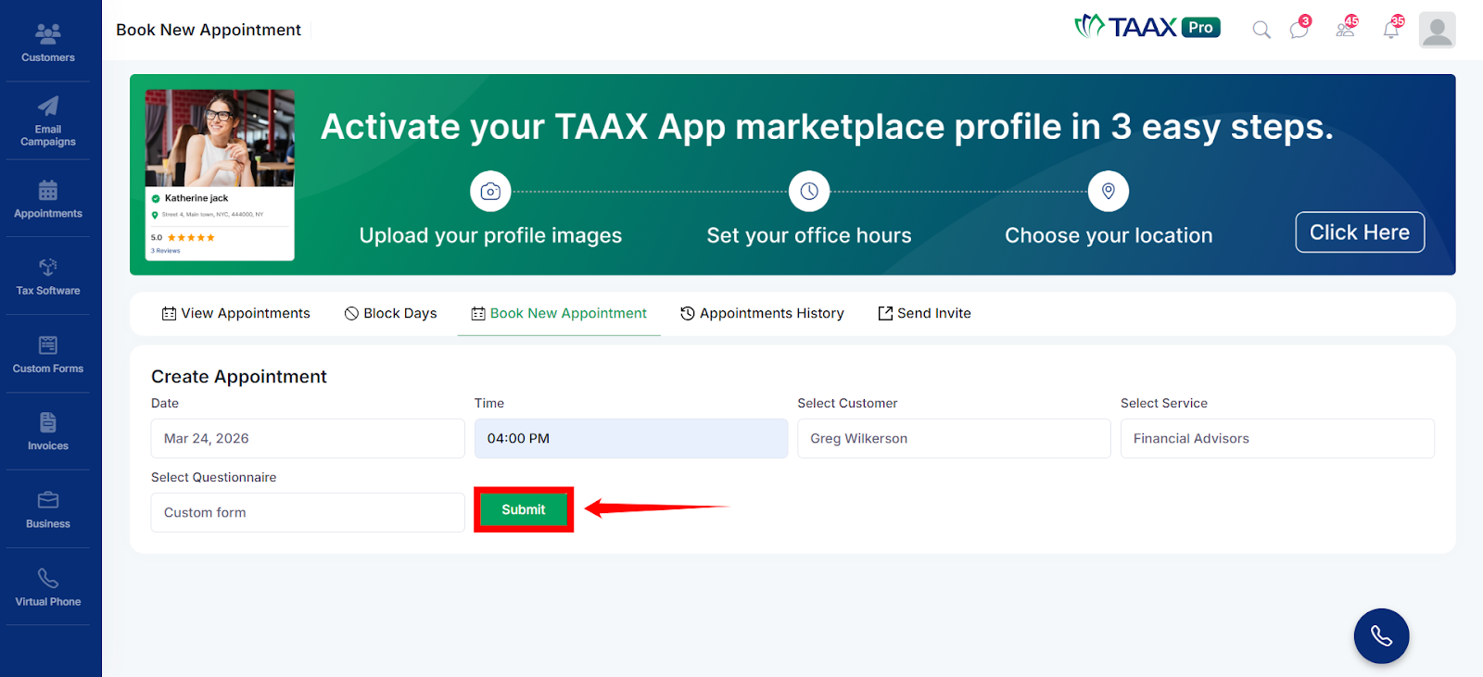
Task: Open Virtual Phone in the sidebar
Action: coord(48,587)
